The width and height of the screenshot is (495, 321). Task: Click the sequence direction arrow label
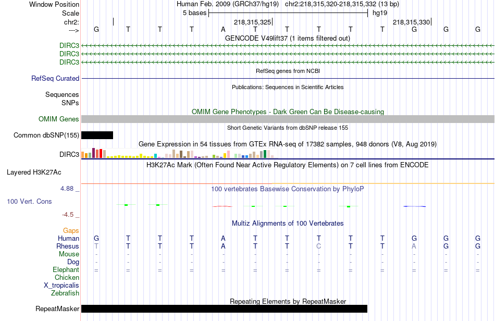coord(74,30)
